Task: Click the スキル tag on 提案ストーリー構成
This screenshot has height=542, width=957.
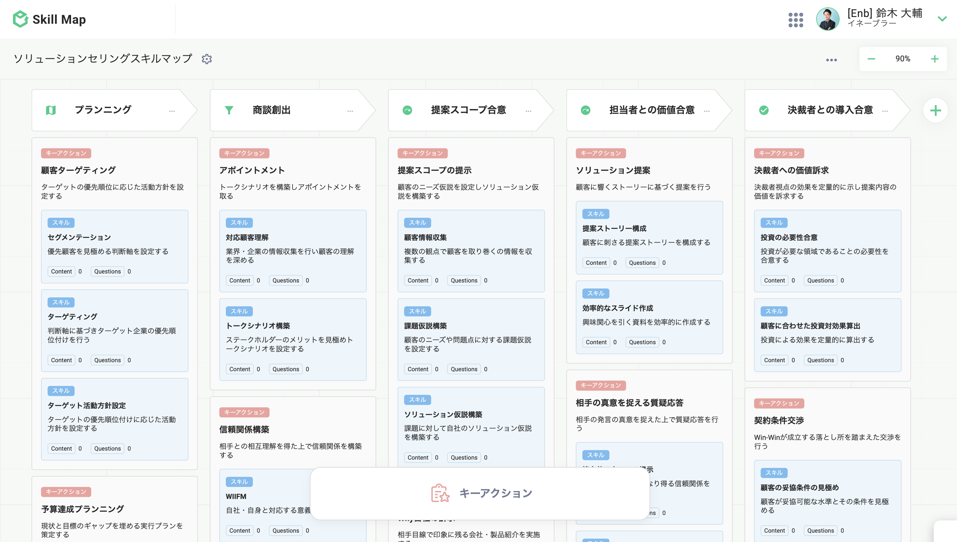Action: click(x=595, y=214)
